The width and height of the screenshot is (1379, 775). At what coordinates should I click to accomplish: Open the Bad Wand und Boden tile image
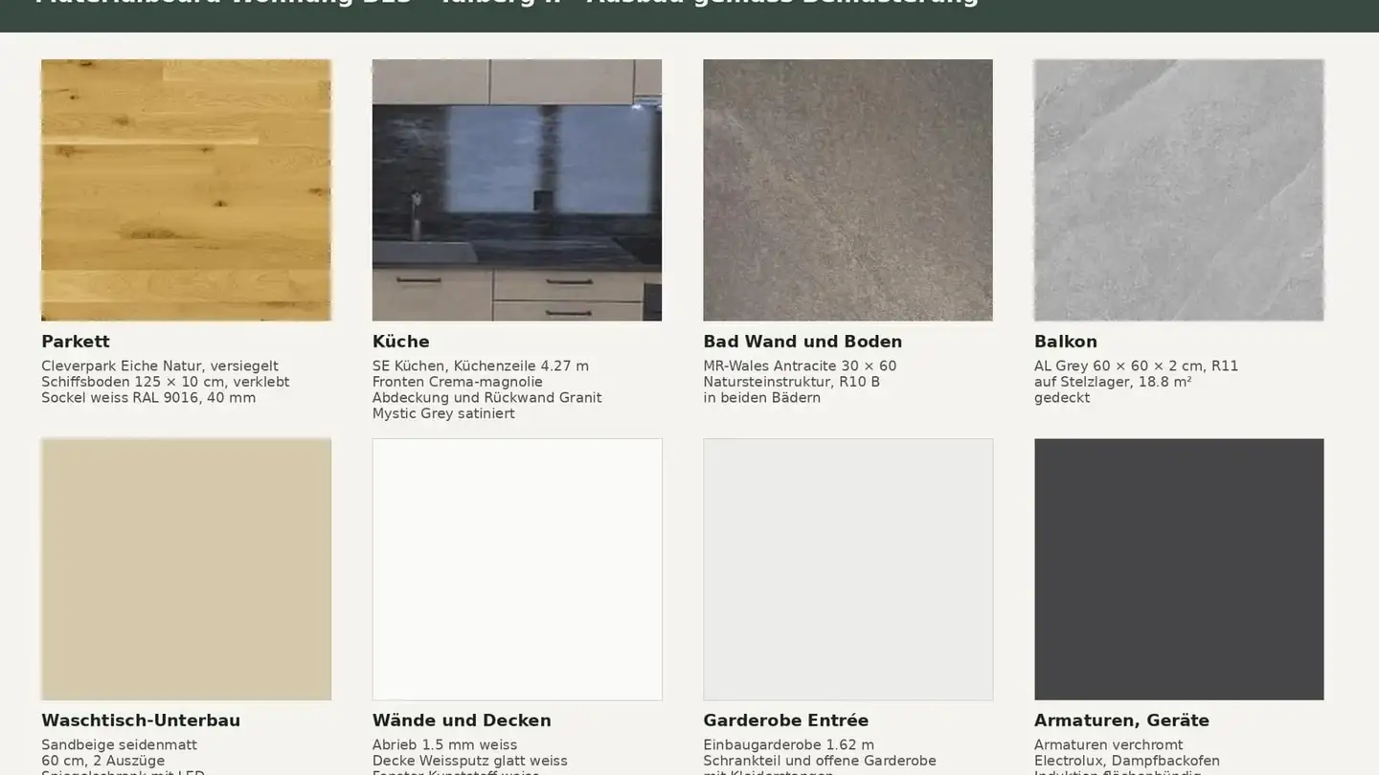tap(848, 189)
